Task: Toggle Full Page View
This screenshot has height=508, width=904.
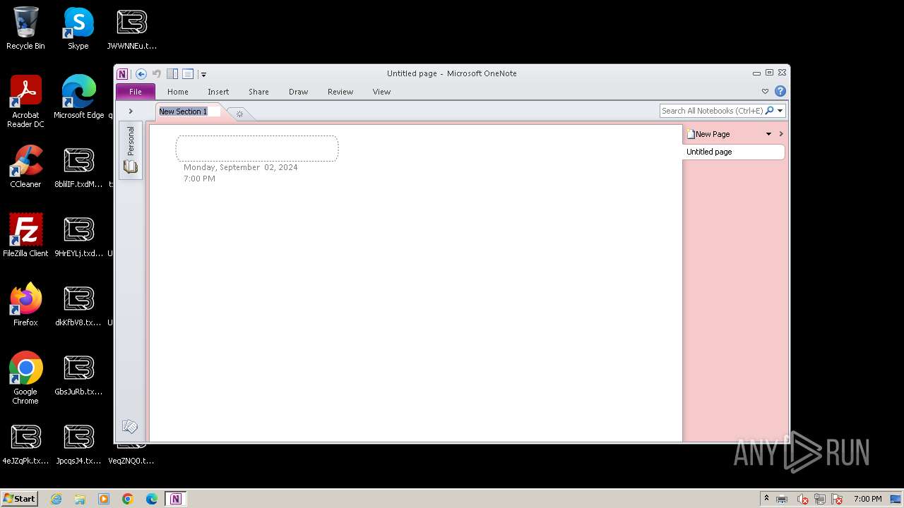Action: click(188, 73)
